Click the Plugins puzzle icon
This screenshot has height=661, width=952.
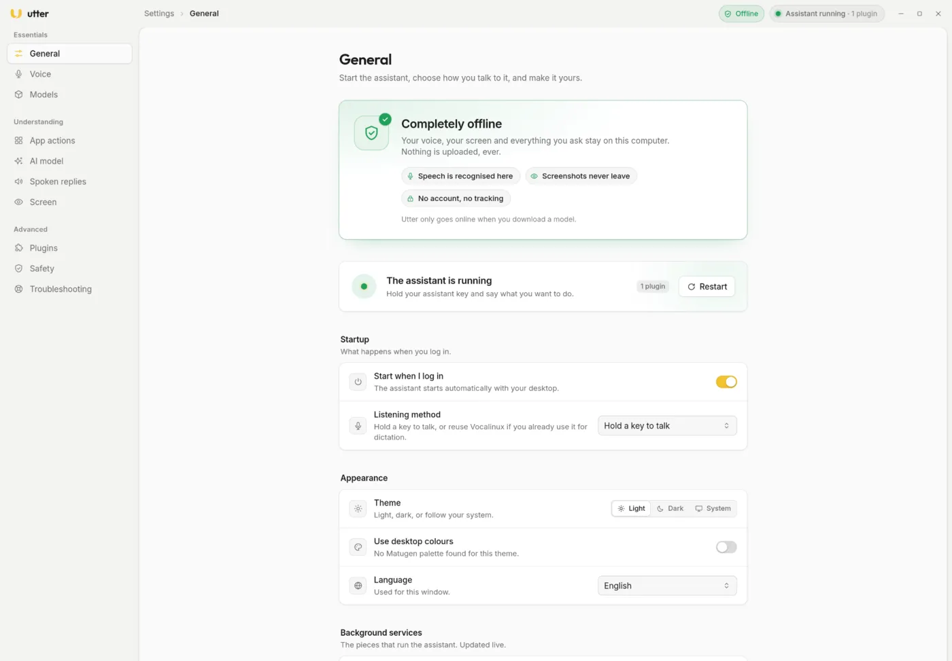pyautogui.click(x=19, y=248)
